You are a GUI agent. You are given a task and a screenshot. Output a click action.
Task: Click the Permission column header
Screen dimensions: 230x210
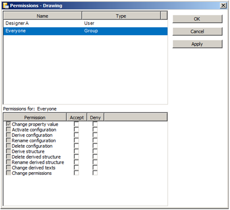[x=35, y=117]
